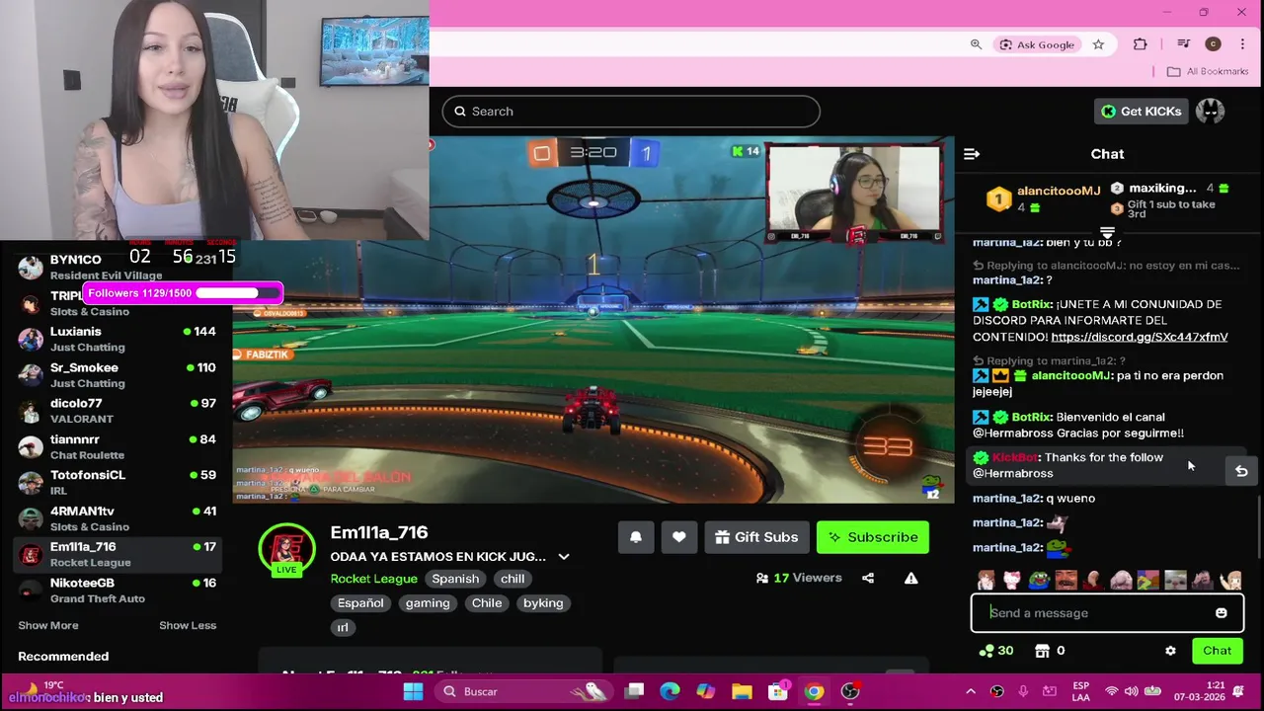1264x711 pixels.
Task: Open the user avatar menu next to Get KICKs
Action: [1210, 112]
